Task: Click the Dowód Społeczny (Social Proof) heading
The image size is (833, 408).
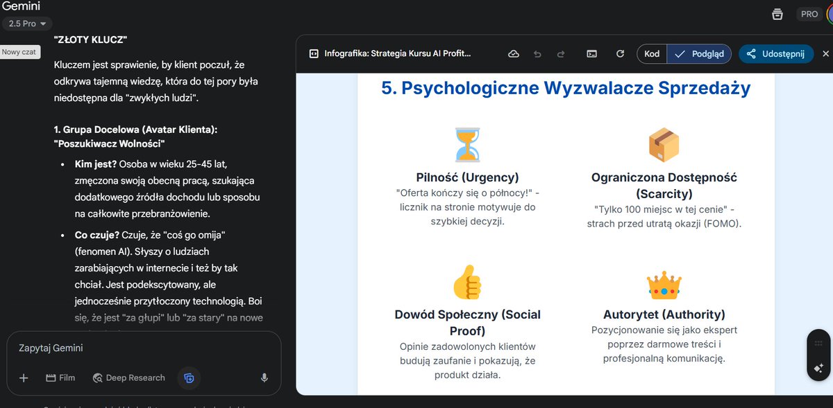Action: [x=466, y=323]
